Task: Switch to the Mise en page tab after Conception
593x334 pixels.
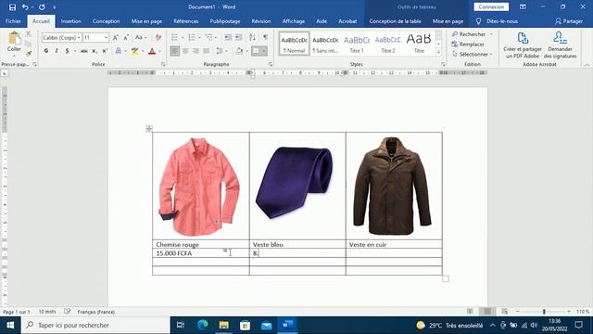Action: point(146,21)
